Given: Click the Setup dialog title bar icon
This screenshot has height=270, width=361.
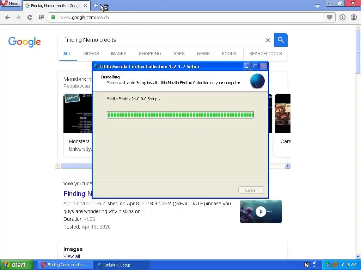Looking at the screenshot, I should pyautogui.click(x=97, y=66).
